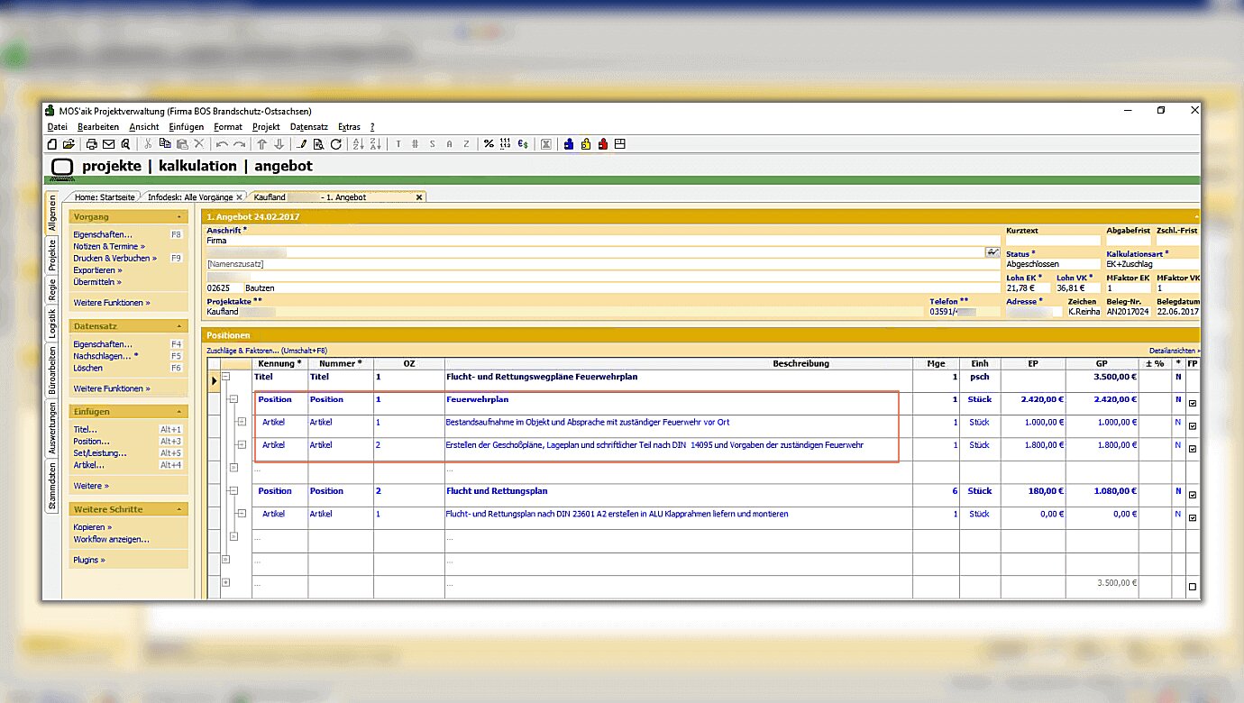The width and height of the screenshot is (1244, 703).
Task: Click the euro-dollar currency toolbar icon
Action: (523, 144)
